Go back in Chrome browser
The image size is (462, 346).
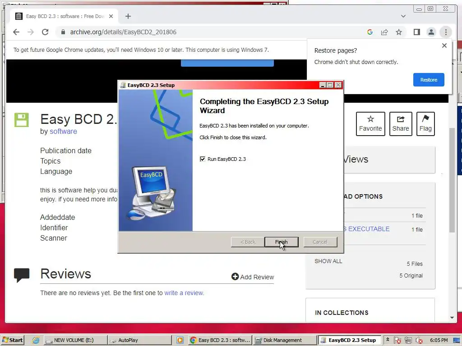[16, 32]
